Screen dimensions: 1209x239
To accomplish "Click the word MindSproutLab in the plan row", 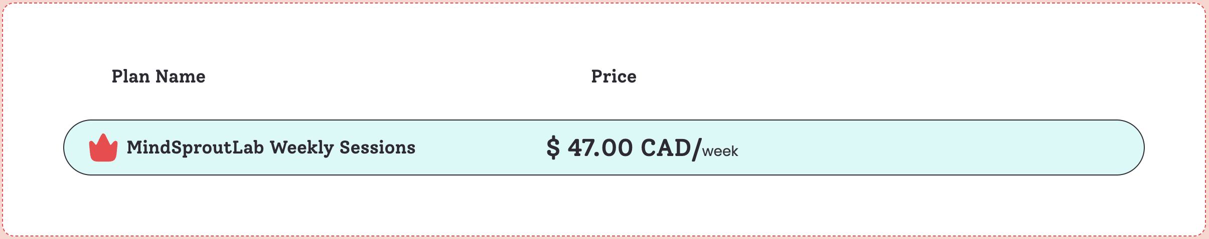I will [x=195, y=148].
